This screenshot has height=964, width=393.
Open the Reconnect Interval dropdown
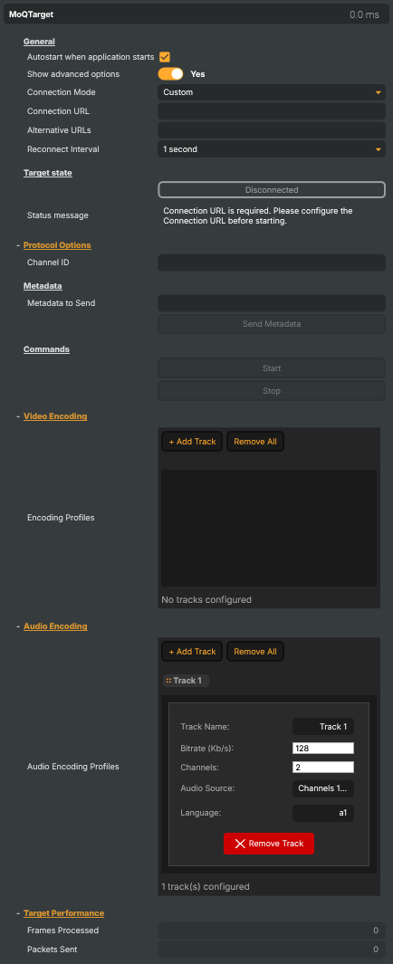(x=272, y=148)
